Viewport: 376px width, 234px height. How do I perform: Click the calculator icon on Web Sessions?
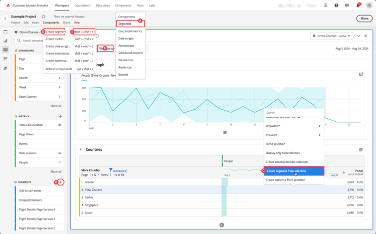(60, 153)
